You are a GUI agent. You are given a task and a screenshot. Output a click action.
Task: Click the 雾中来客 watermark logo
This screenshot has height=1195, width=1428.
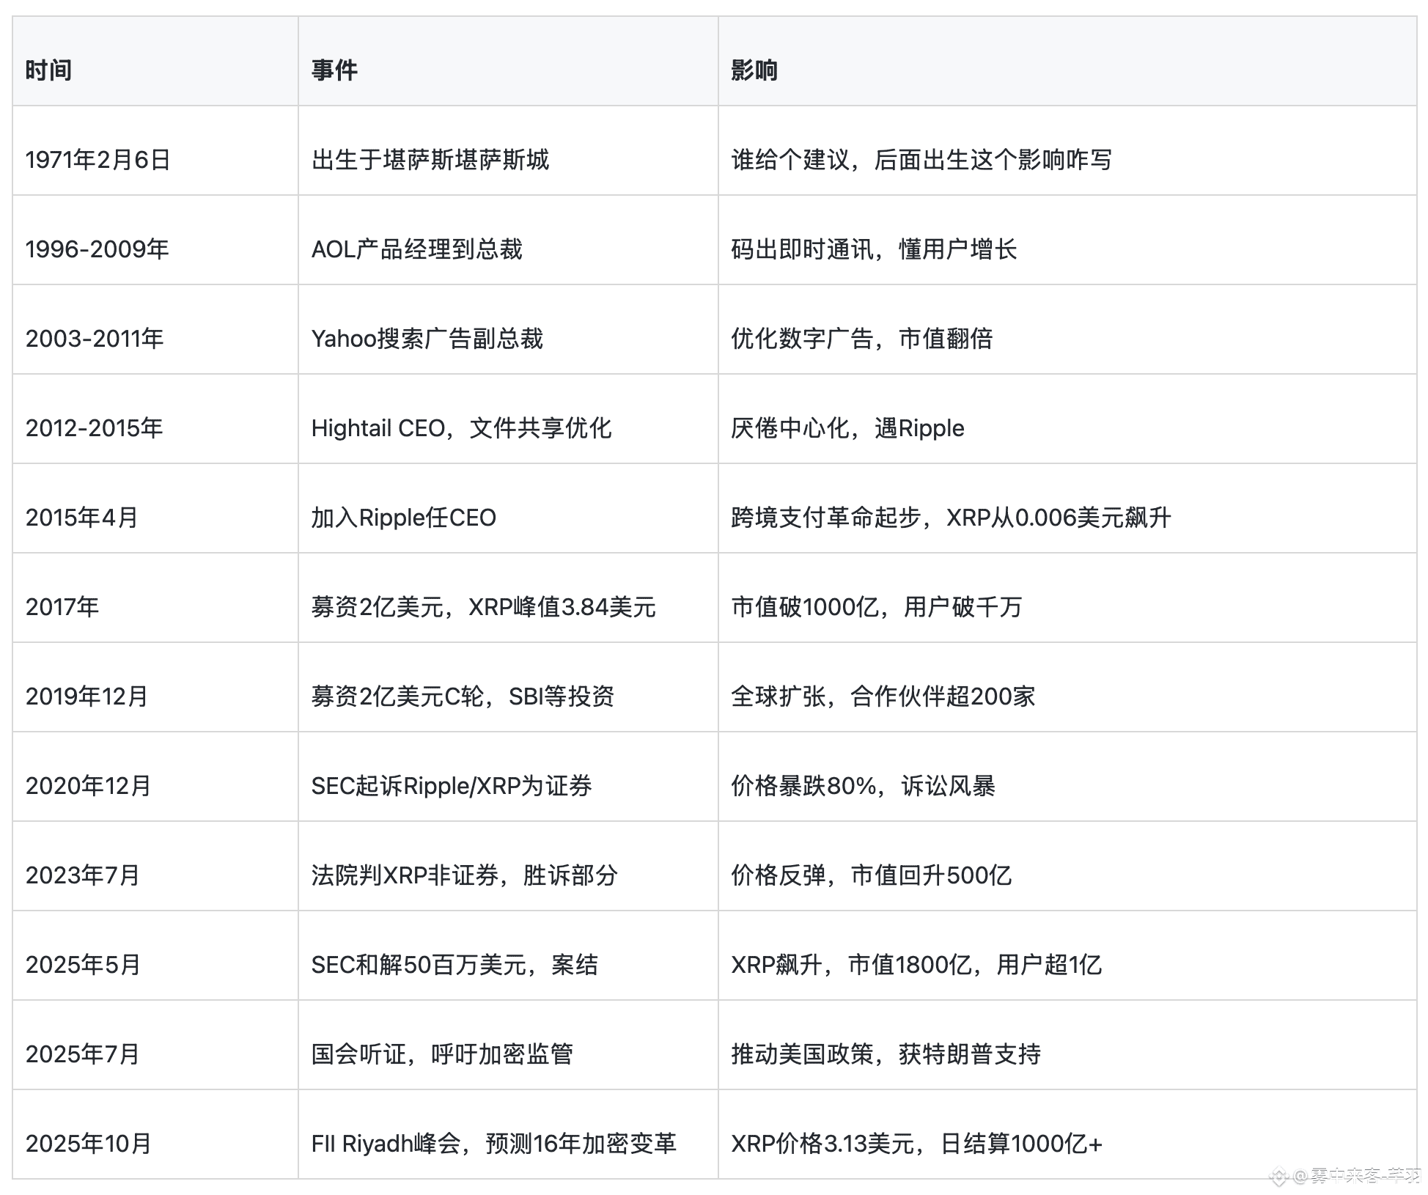pos(1278,1177)
